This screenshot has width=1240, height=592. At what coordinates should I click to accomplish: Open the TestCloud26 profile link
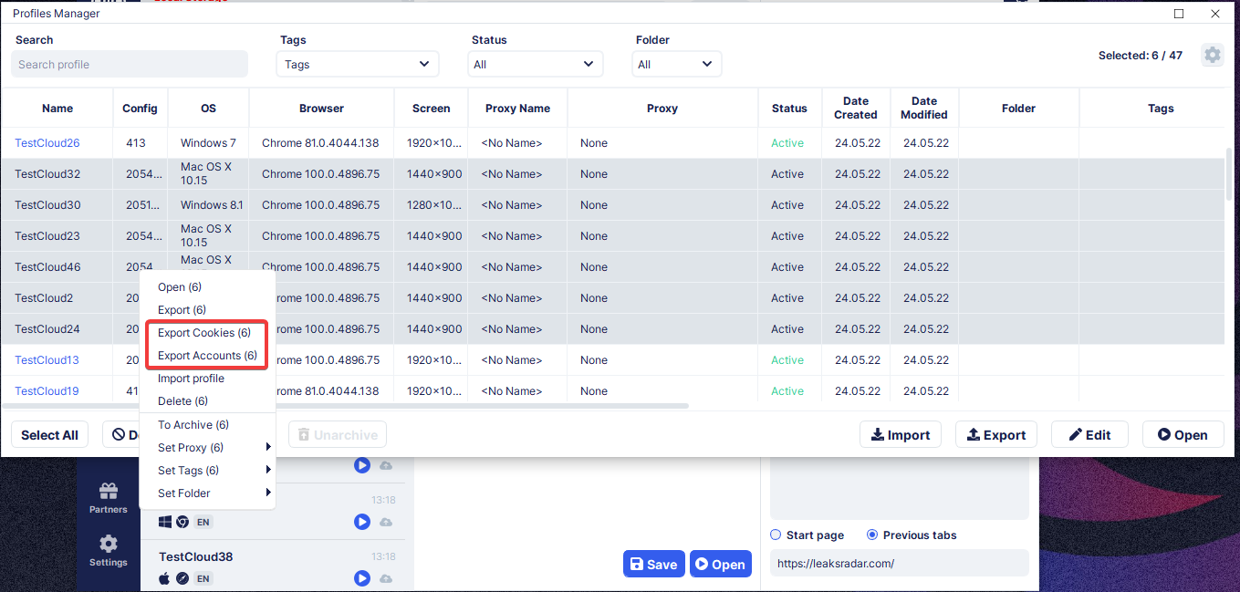point(47,143)
